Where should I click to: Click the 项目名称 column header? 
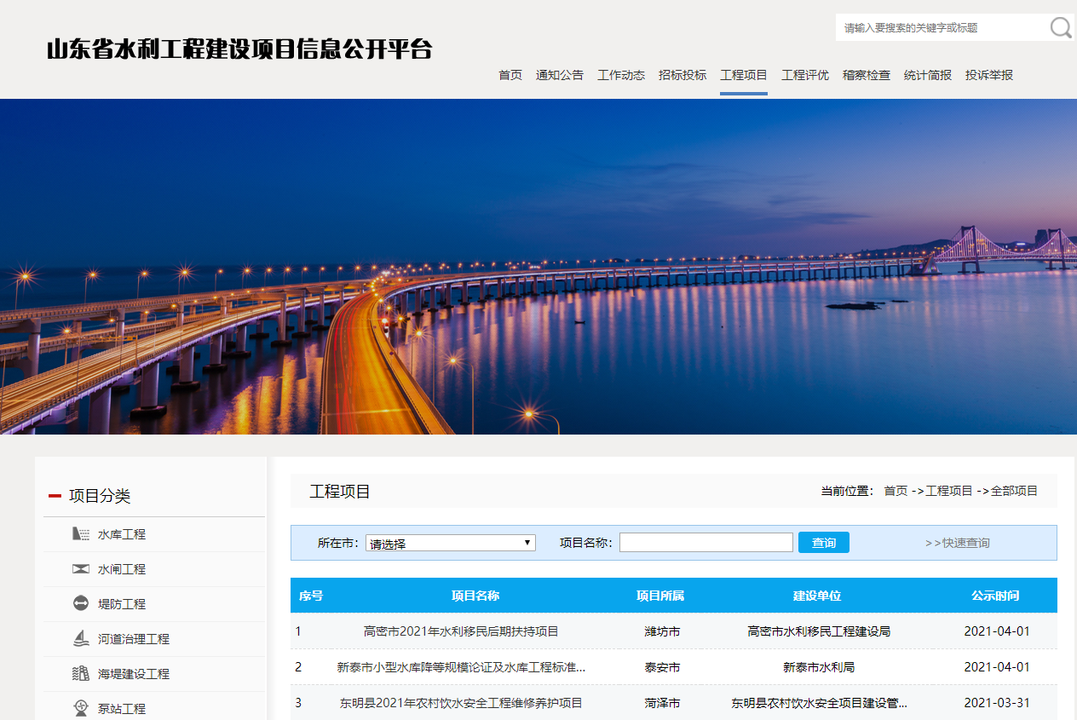(475, 596)
